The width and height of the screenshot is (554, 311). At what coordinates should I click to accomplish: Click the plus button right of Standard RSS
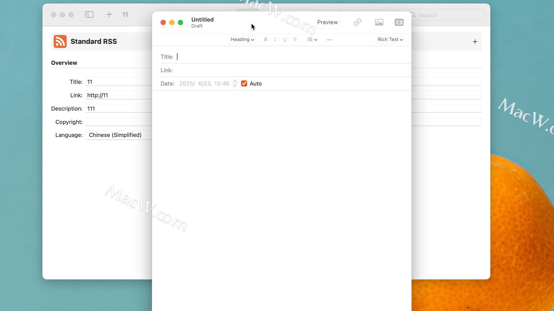475,42
